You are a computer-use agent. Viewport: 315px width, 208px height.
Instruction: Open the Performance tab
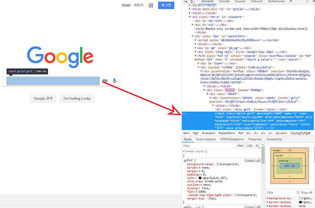[276, 1]
